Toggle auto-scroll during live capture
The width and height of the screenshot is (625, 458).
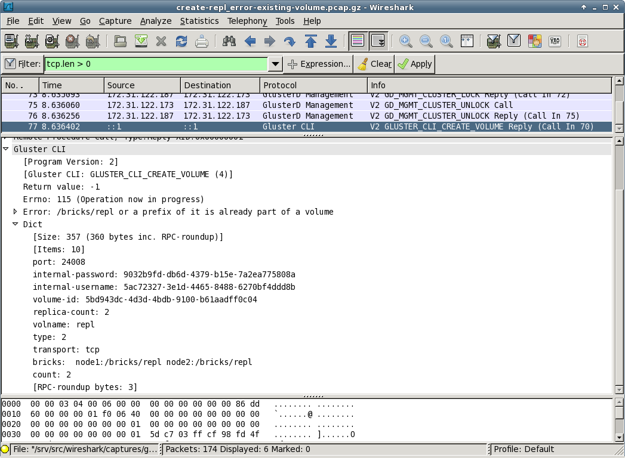click(378, 41)
